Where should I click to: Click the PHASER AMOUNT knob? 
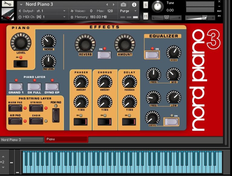pyautogui.click(x=81, y=82)
